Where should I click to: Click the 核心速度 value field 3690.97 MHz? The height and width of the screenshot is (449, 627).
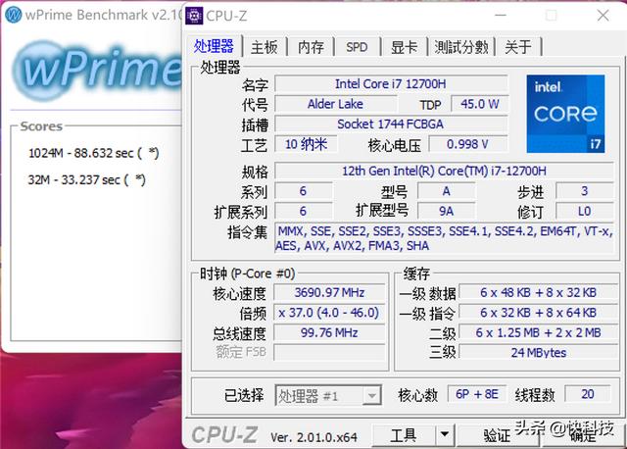tap(329, 292)
